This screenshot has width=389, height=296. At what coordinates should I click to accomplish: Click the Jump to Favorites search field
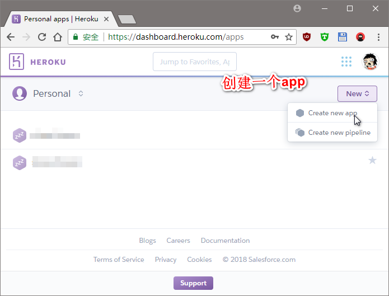point(195,62)
